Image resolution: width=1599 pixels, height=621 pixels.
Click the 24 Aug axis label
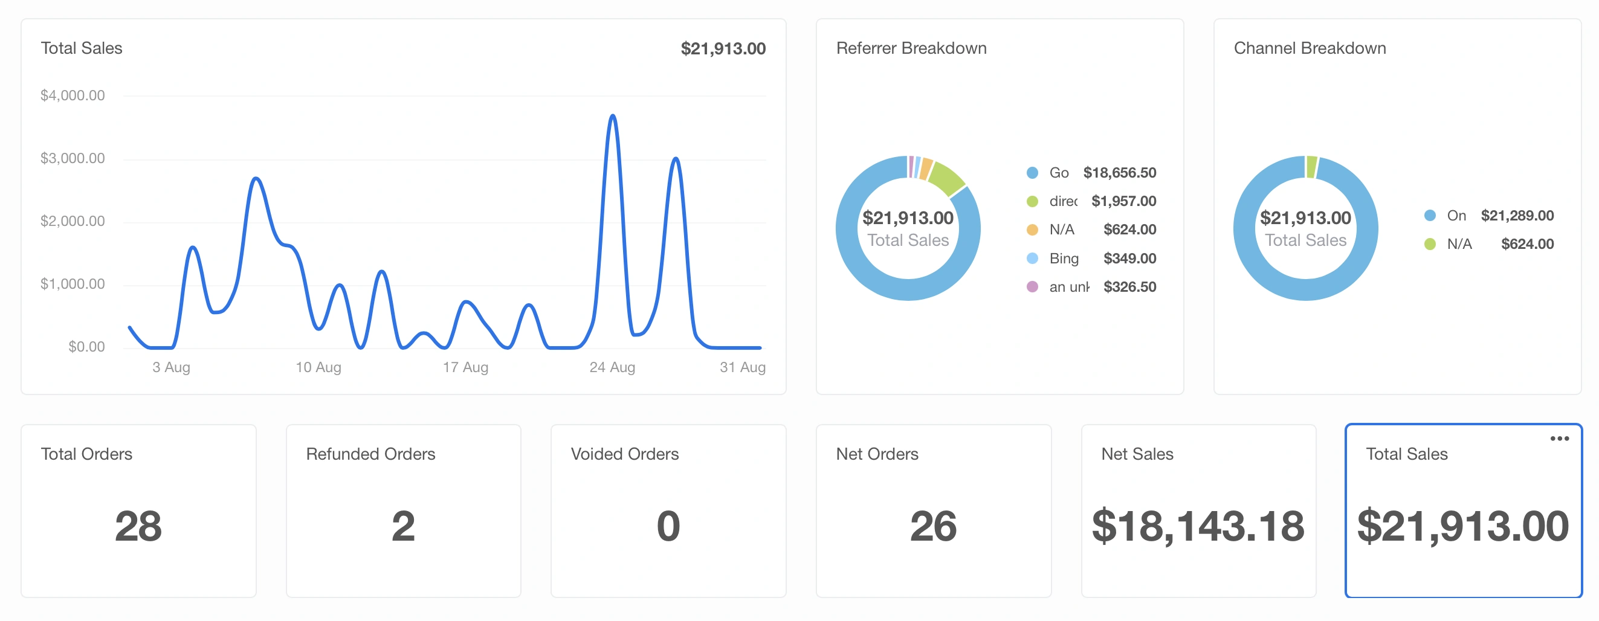[x=613, y=367]
